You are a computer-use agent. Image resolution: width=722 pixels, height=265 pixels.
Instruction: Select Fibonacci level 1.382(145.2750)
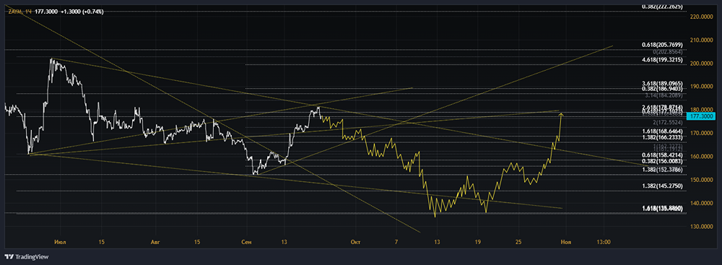pos(662,186)
